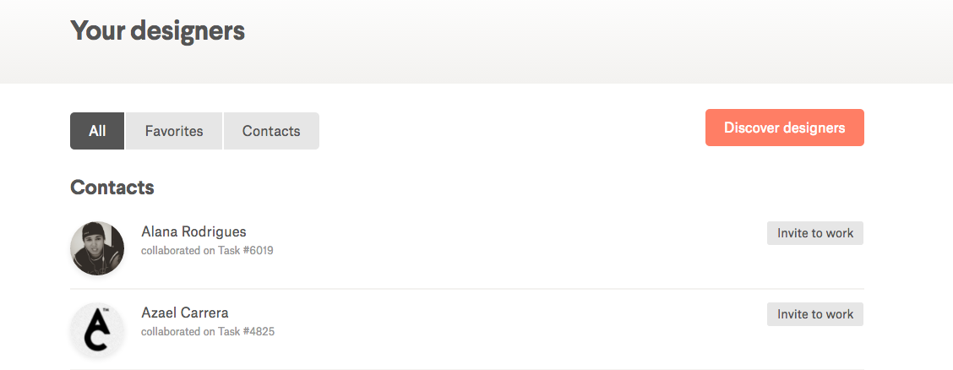Click Azael Carrera's AC logo avatar

(x=97, y=329)
